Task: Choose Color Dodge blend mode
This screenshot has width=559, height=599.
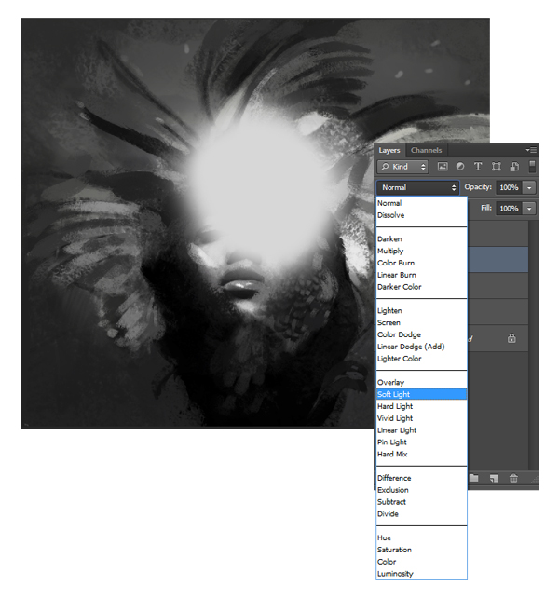Action: [x=421, y=334]
